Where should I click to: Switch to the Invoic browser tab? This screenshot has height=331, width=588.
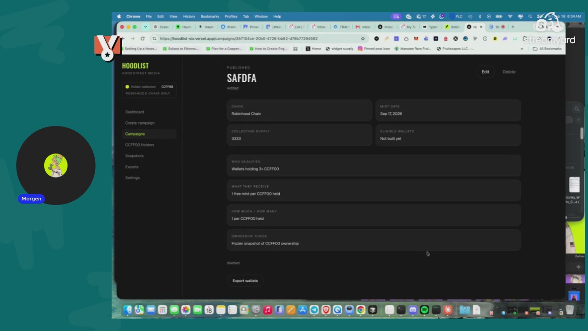tap(386, 27)
